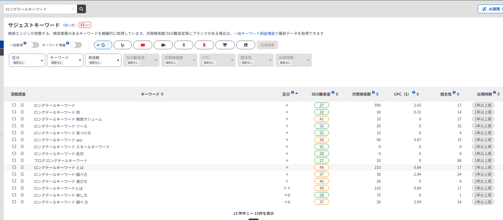Click the magnifier search button
The height and width of the screenshot is (220, 503).
tap(81, 9)
